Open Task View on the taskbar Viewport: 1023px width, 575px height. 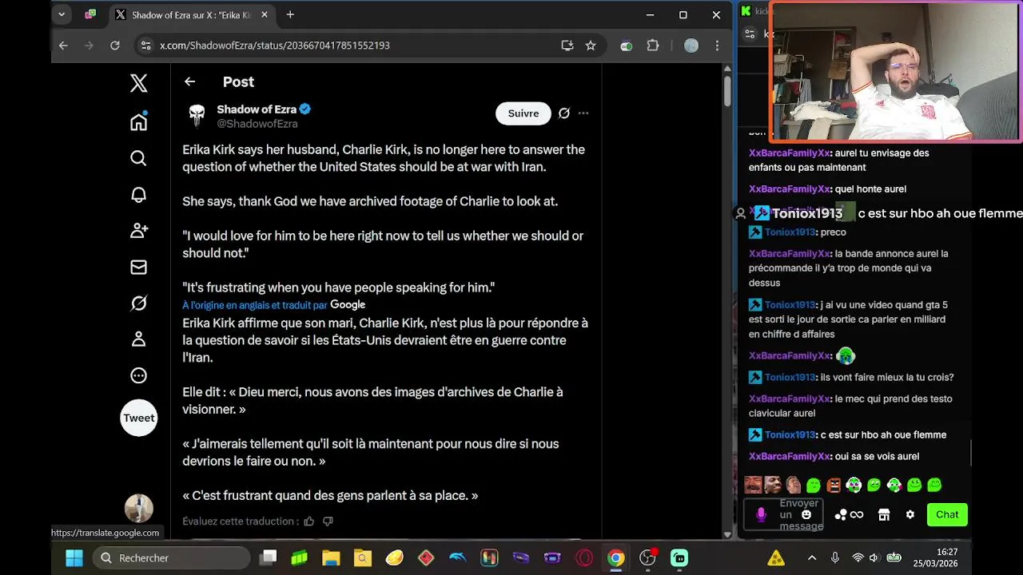click(x=269, y=557)
